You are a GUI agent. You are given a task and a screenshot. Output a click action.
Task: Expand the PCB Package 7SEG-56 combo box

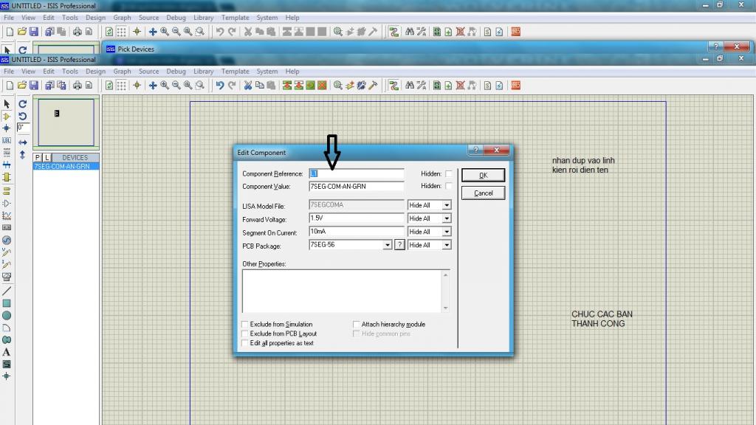(x=387, y=245)
